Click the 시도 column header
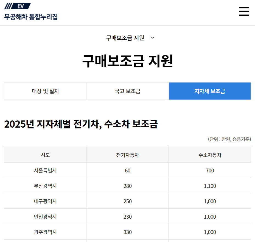Viewport: 255px width, 242px height. (45, 155)
